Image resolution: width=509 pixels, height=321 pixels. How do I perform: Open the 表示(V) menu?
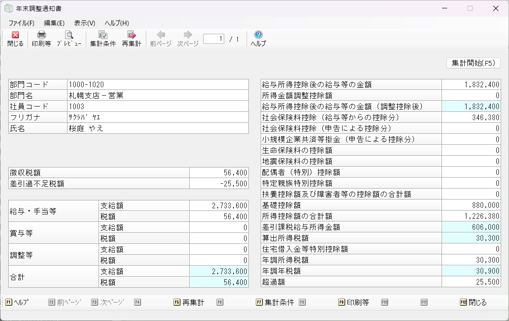(85, 23)
